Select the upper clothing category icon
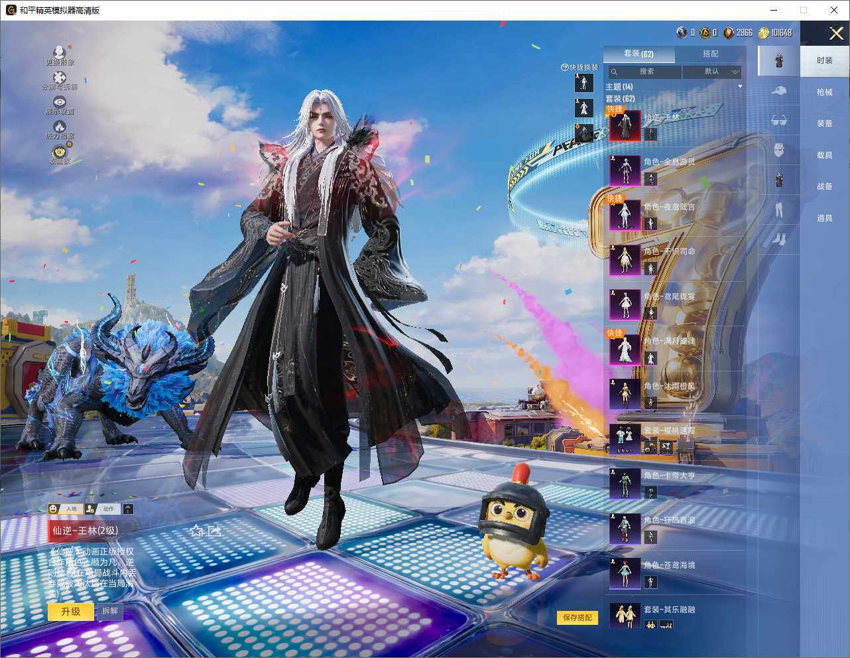The height and width of the screenshot is (658, 850). 779,180
